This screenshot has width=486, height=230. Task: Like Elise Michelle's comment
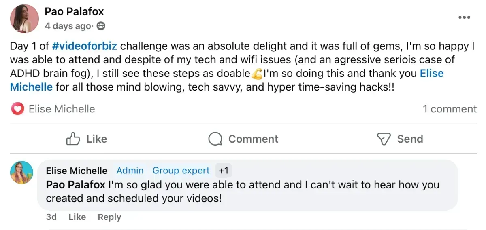(77, 217)
